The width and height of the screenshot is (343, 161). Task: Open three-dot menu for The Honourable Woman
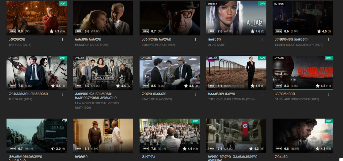click(x=262, y=94)
